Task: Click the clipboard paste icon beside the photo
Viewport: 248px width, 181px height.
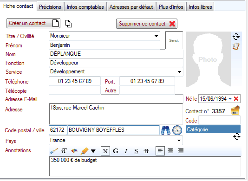Action: [236, 46]
